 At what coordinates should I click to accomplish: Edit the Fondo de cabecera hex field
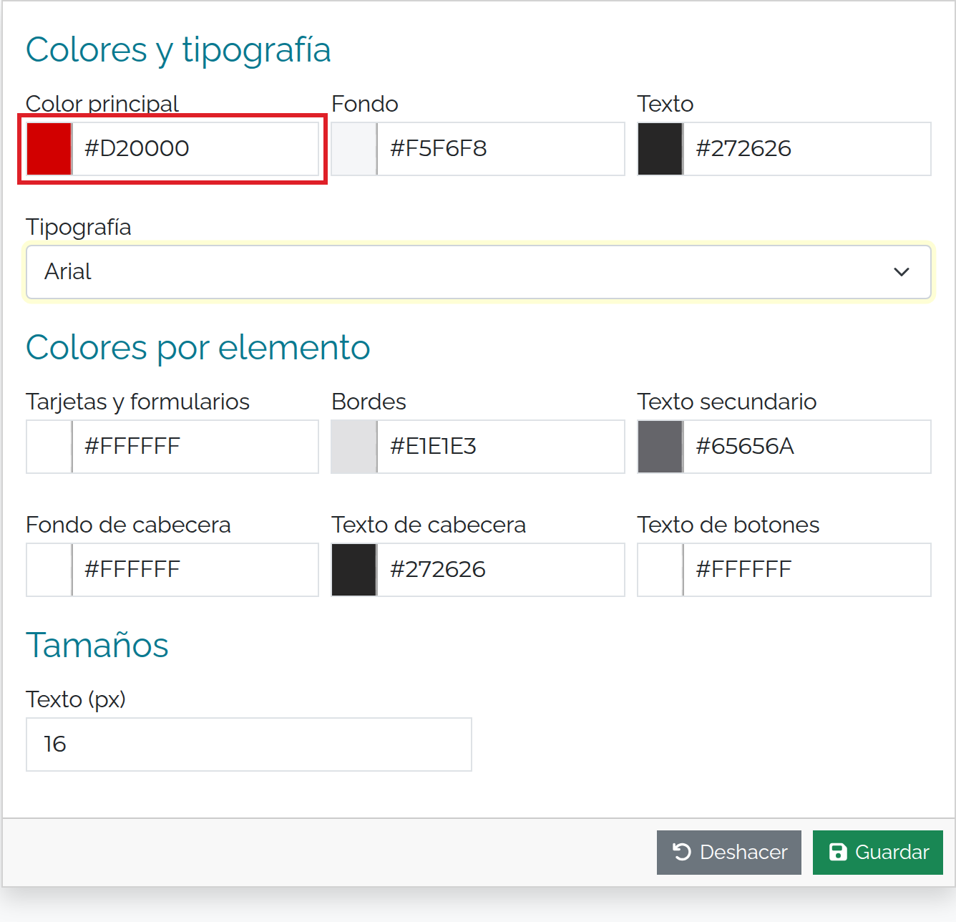pyautogui.click(x=195, y=570)
